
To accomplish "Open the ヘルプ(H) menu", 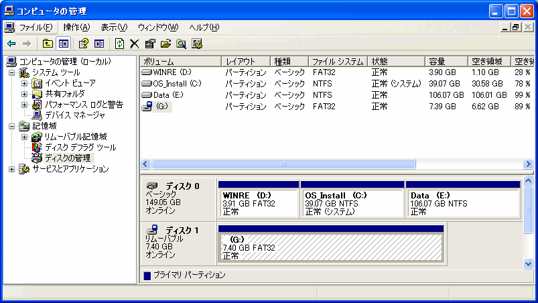I will point(204,27).
